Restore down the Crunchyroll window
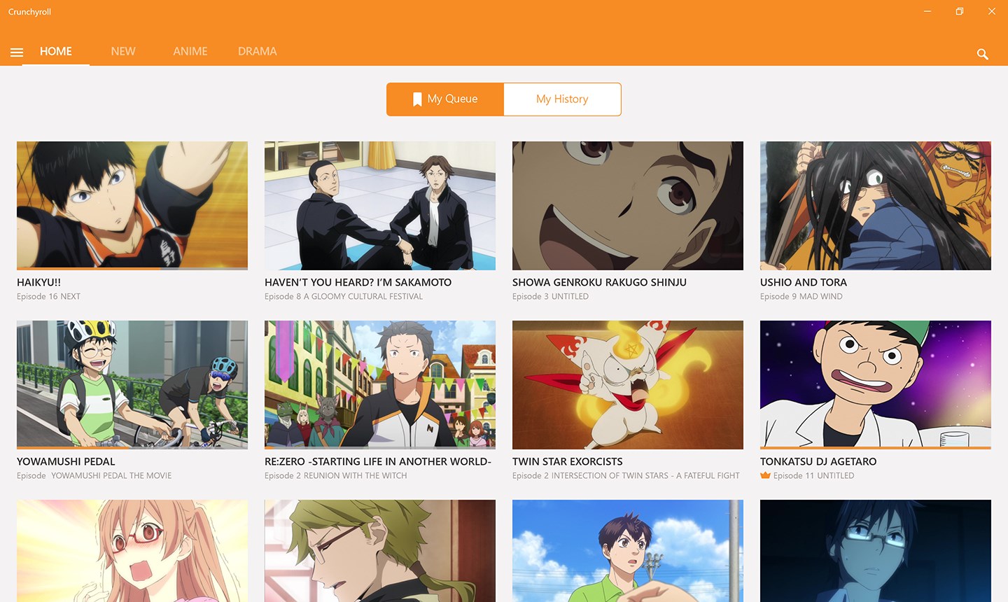 [x=959, y=11]
